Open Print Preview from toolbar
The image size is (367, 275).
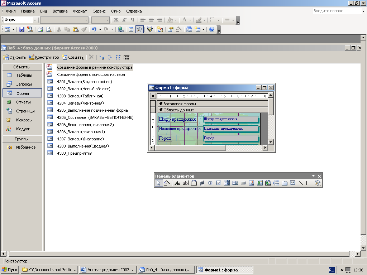coord(49,29)
